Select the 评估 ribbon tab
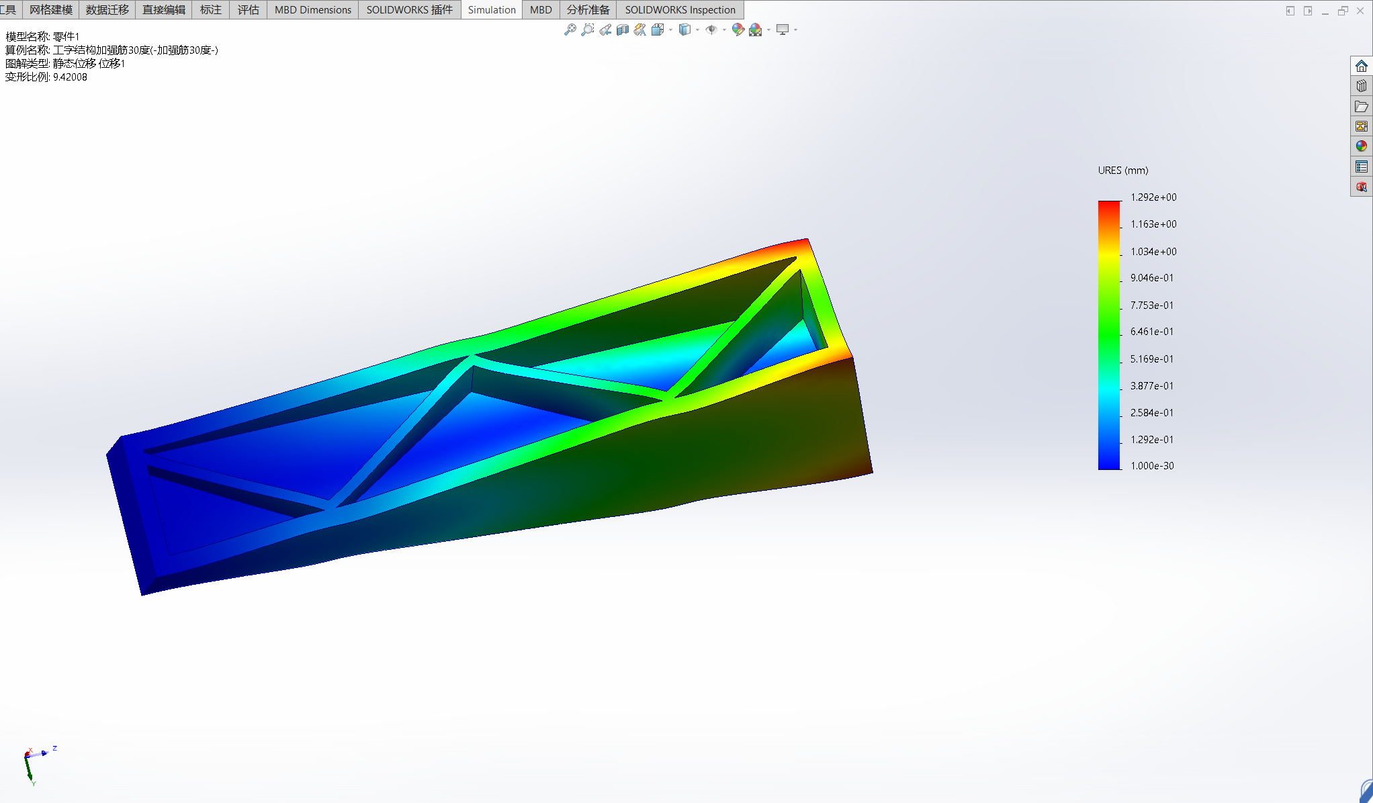Screen dimensions: 1373x803 point(248,9)
